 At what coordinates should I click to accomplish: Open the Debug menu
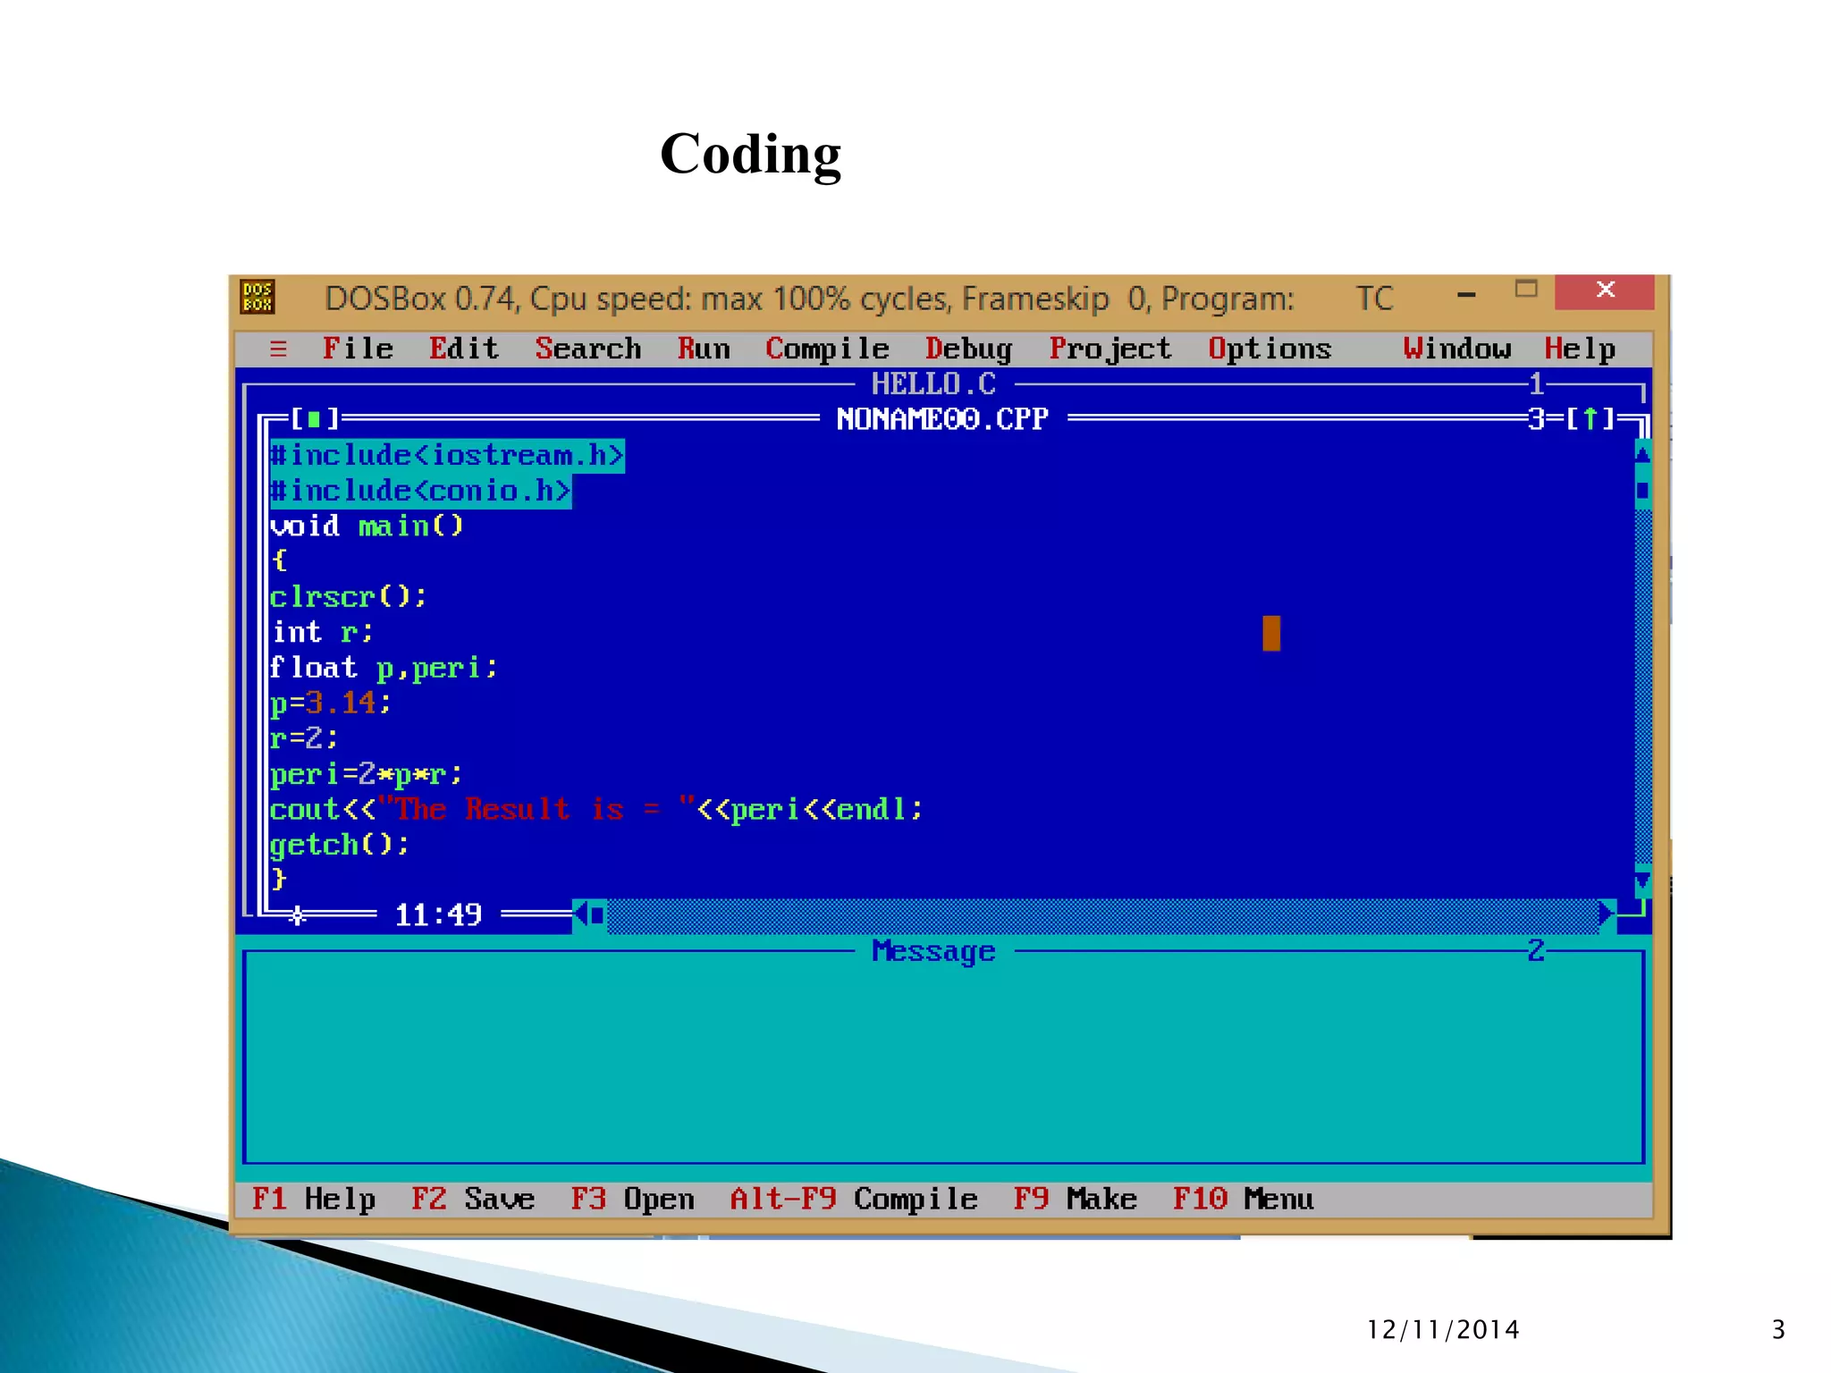[x=968, y=349]
